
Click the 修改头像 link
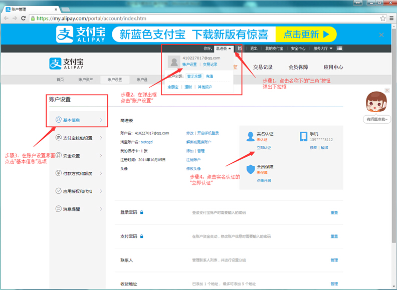tap(193, 168)
